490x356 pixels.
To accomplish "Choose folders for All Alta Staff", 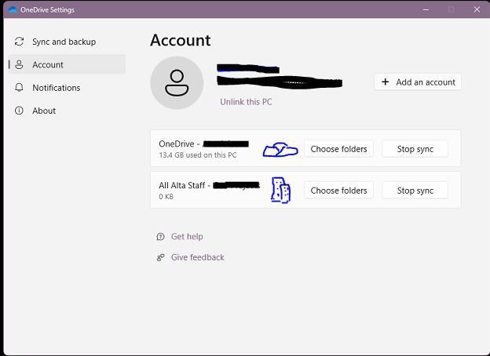I will point(338,191).
